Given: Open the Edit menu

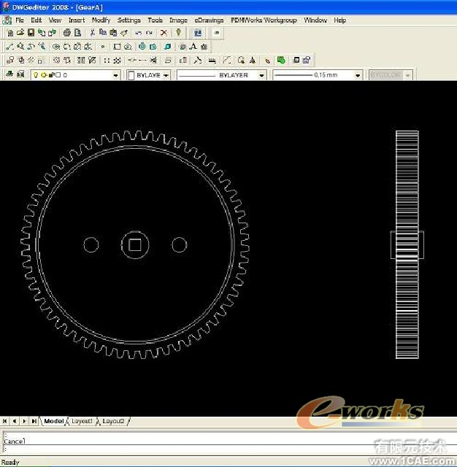Looking at the screenshot, I should 36,20.
